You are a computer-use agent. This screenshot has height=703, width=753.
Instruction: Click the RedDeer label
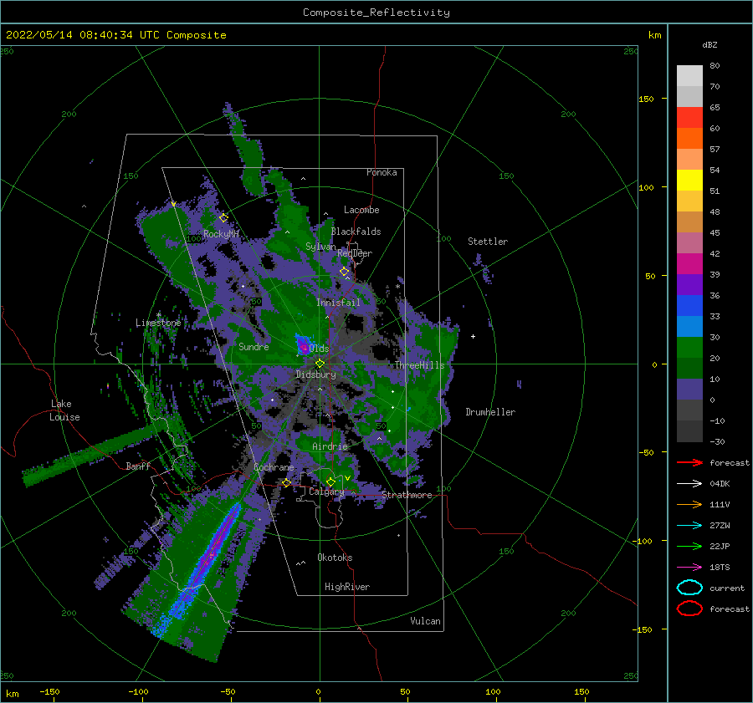[355, 253]
